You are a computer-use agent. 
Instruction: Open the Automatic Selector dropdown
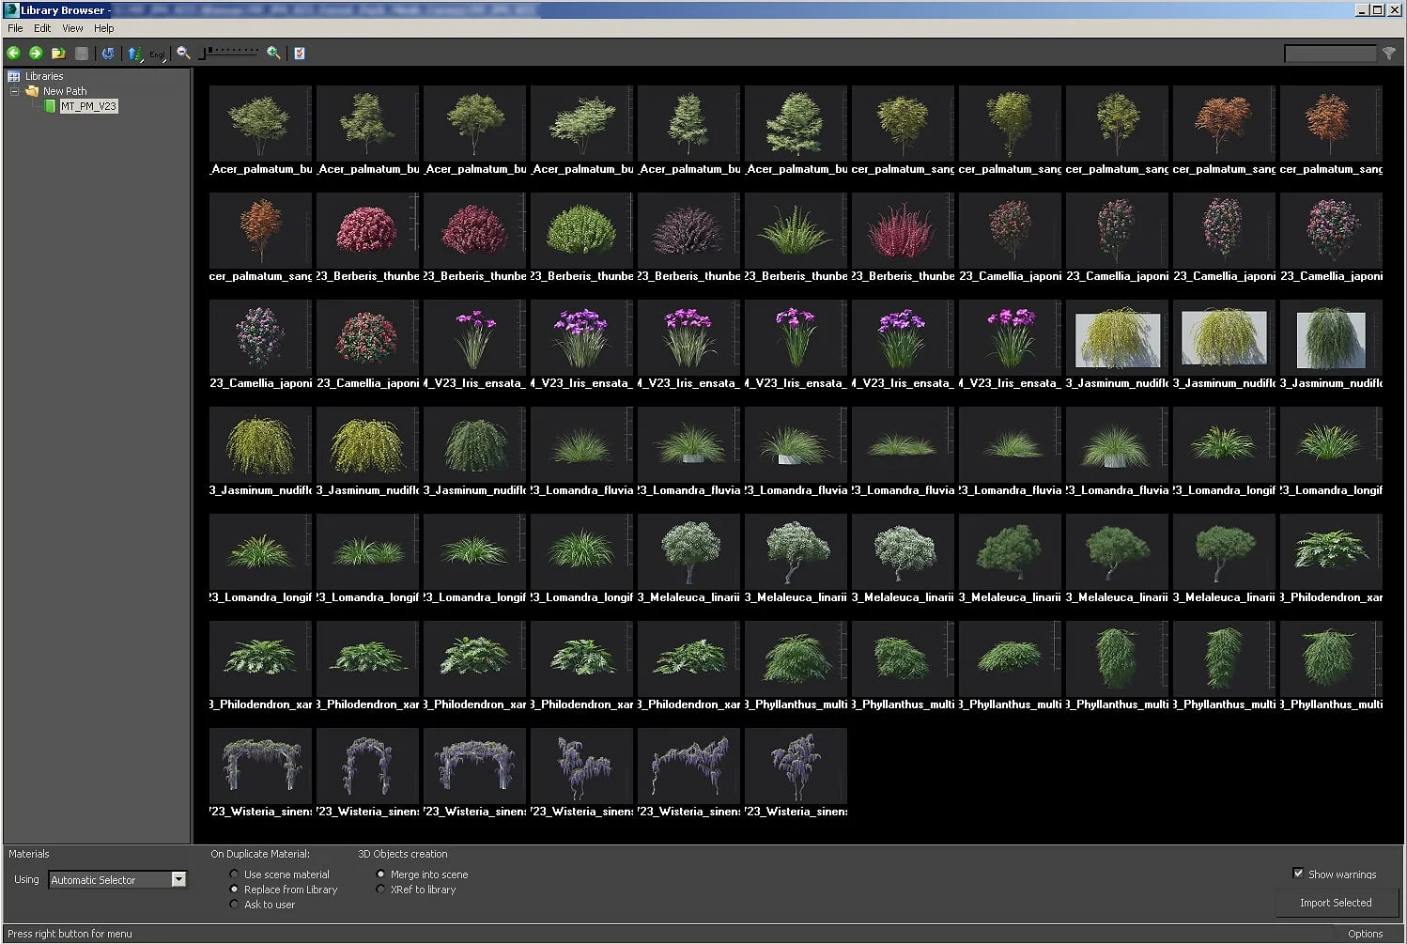178,879
